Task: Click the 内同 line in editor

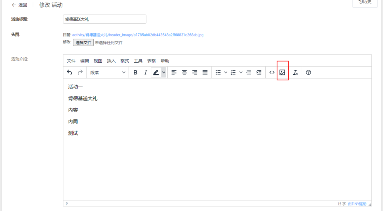Action: [73, 121]
